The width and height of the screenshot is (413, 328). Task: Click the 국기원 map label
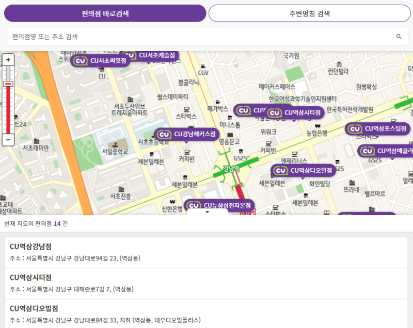click(291, 56)
